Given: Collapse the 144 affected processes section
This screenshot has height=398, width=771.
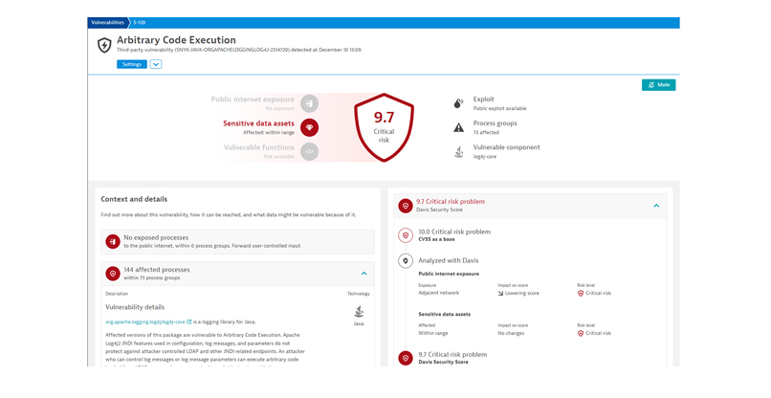Looking at the screenshot, I should coord(363,274).
